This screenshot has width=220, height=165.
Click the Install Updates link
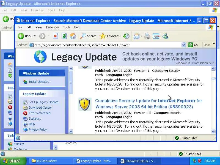(x=39, y=82)
